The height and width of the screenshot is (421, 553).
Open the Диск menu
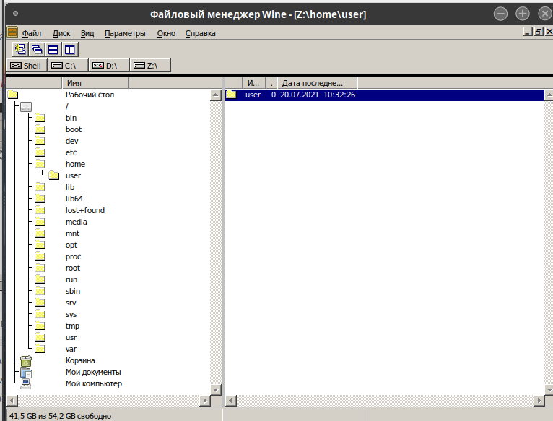[61, 33]
